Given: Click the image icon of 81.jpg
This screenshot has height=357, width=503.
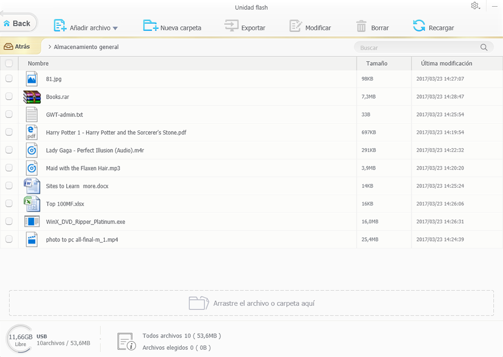Looking at the screenshot, I should tap(32, 79).
